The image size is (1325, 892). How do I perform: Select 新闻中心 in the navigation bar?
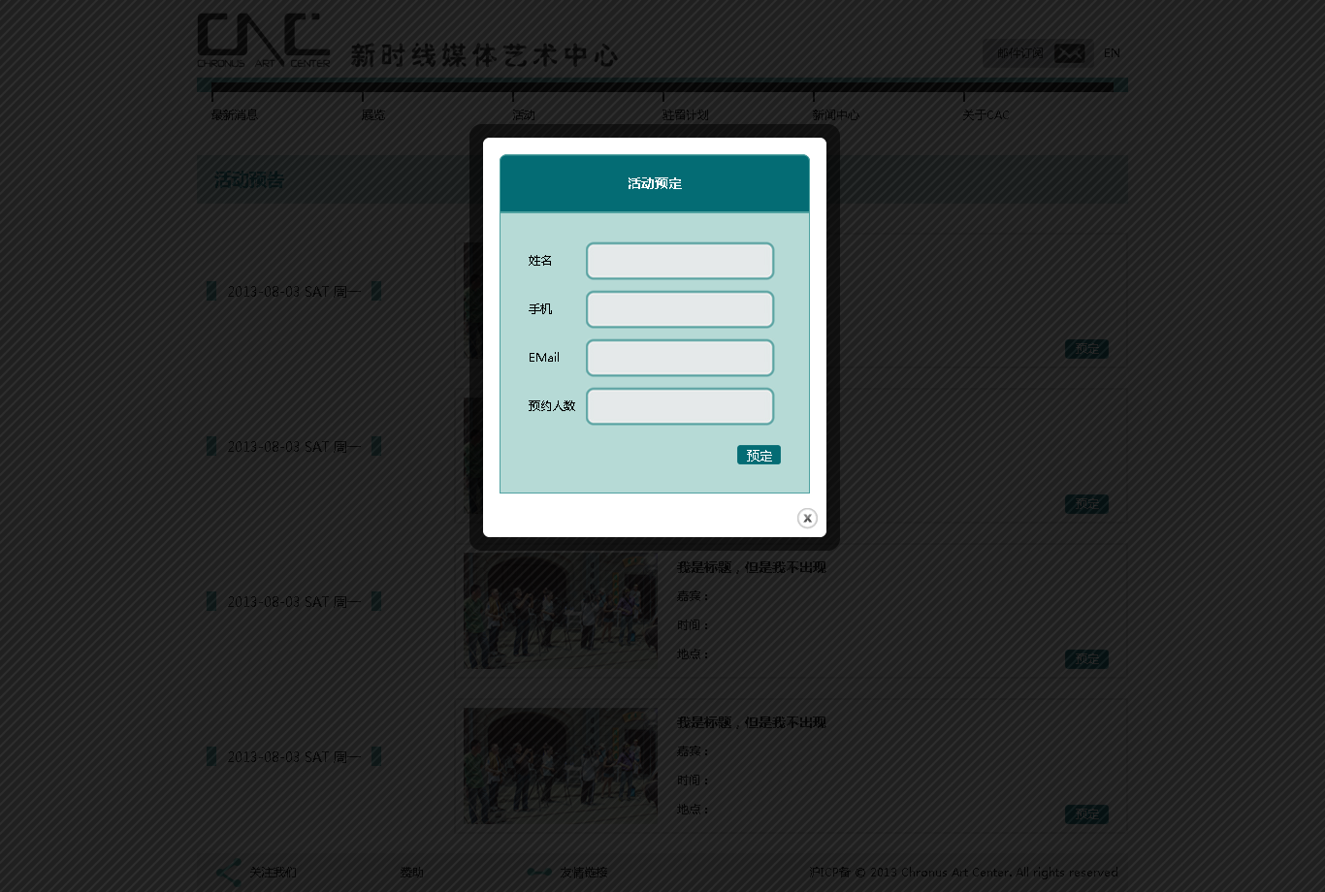coord(835,114)
